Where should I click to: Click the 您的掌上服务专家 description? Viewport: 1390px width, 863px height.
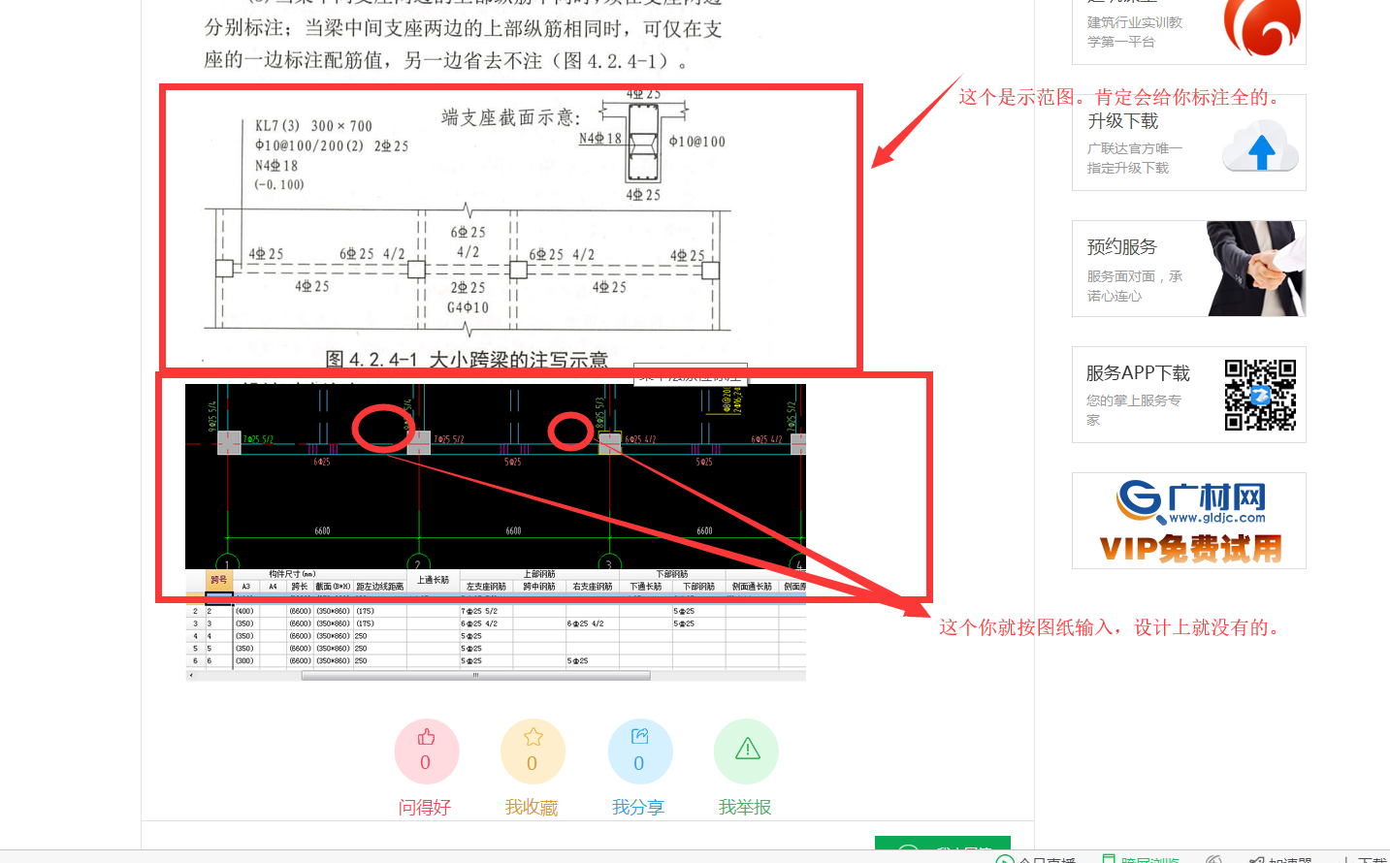[x=1134, y=410]
